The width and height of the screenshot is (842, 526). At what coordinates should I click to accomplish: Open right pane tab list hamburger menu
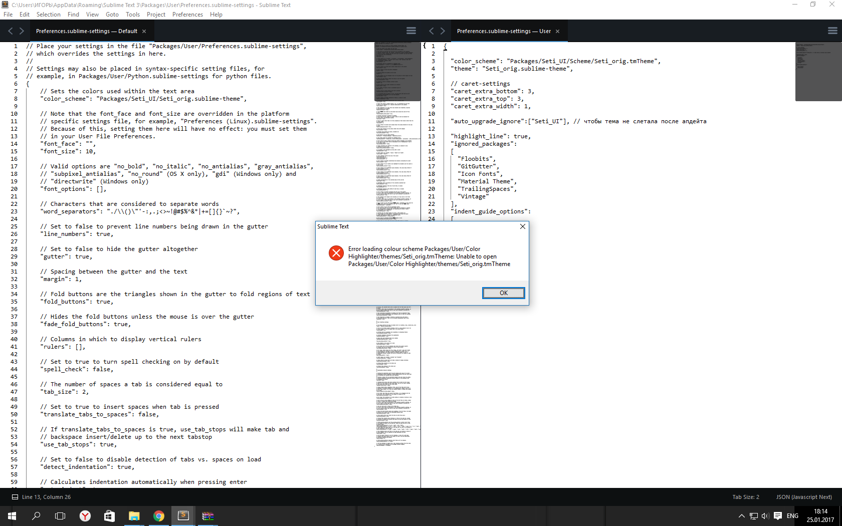[832, 31]
